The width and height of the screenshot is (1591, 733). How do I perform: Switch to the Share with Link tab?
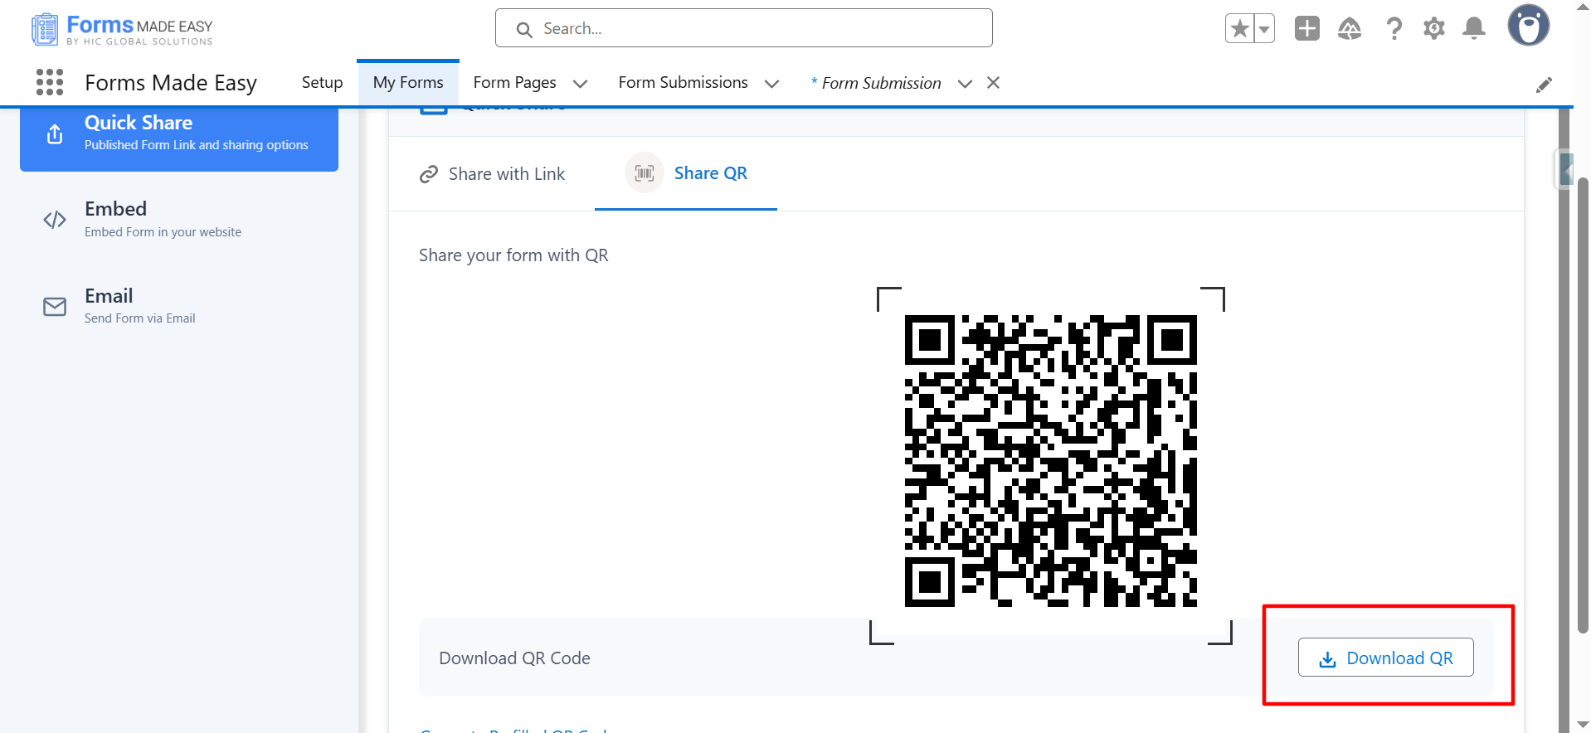click(x=492, y=174)
